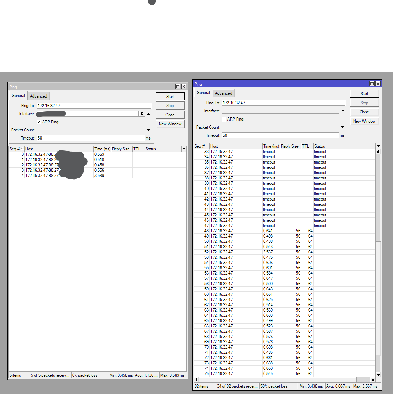
Task: Disable ARP Ping in the left window
Action: click(x=39, y=122)
